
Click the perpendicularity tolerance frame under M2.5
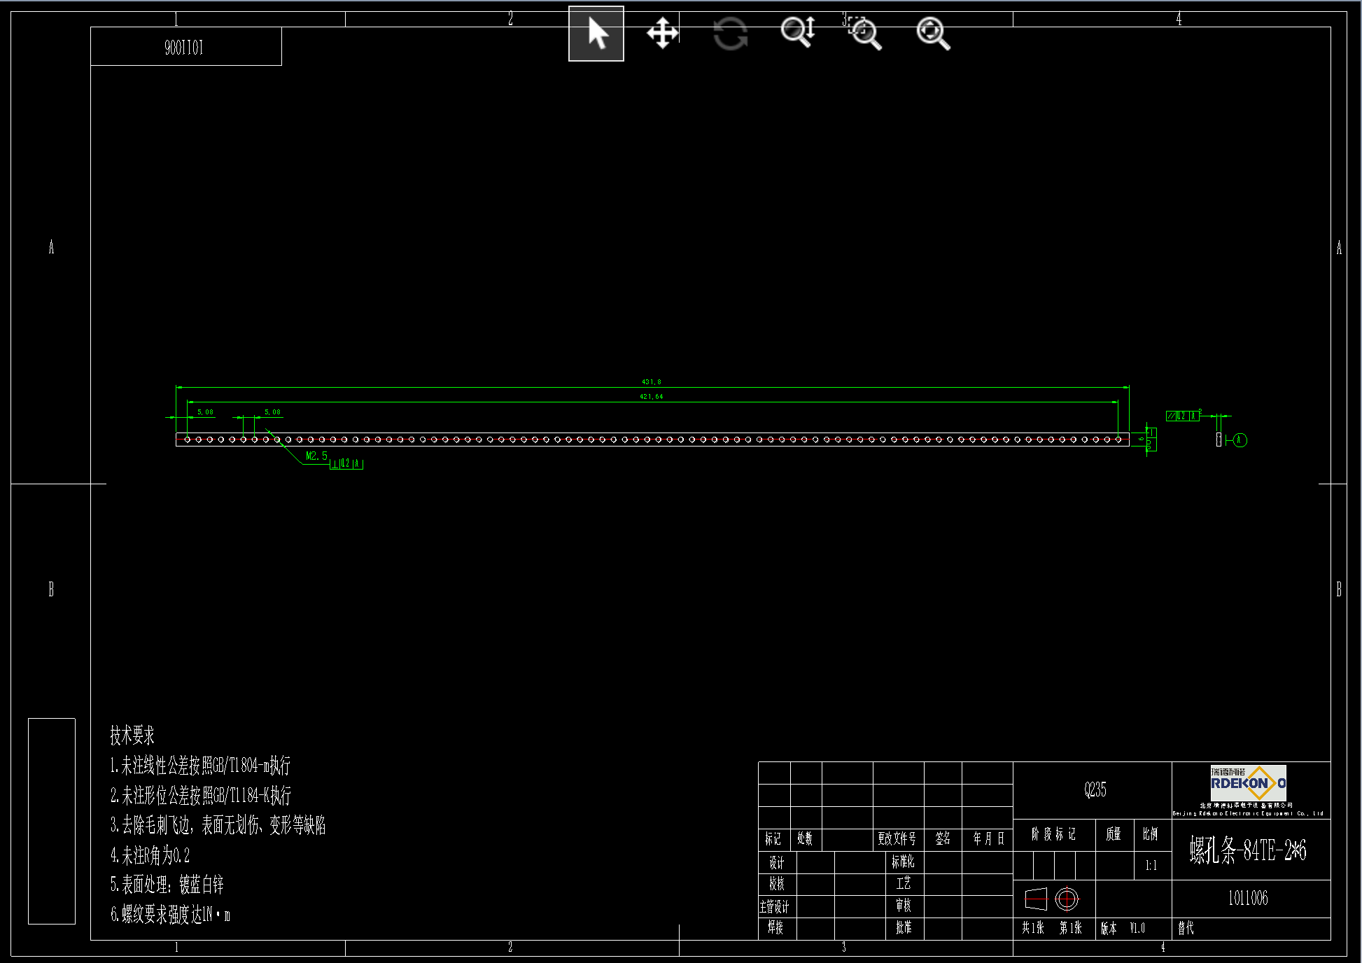pos(346,464)
